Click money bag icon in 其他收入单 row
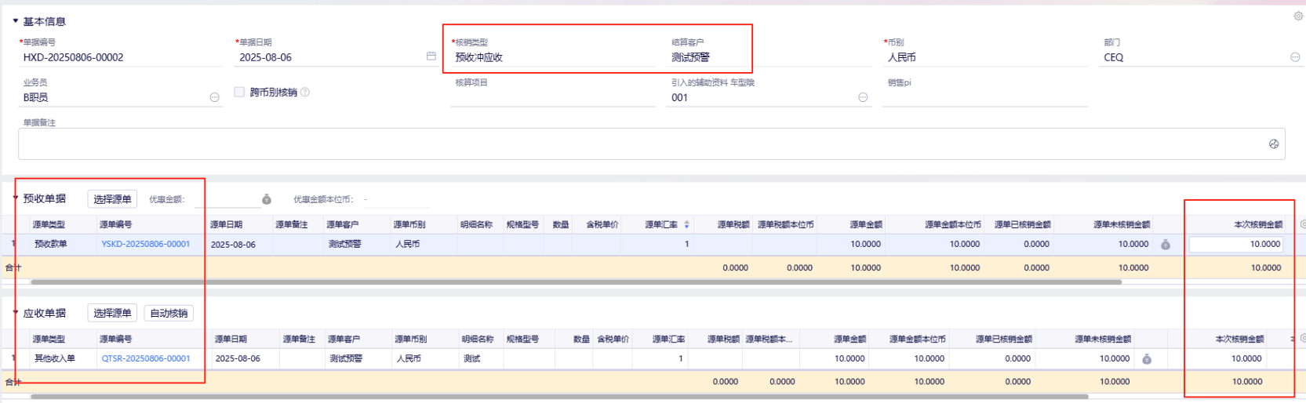This screenshot has width=1306, height=403. [x=1147, y=359]
